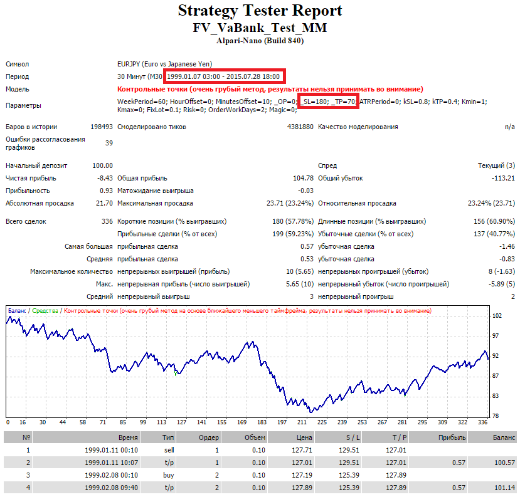Click the EURJPY (Euro vs Japanese Yen) symbol value
This screenshot has width=525, height=497.
click(165, 64)
